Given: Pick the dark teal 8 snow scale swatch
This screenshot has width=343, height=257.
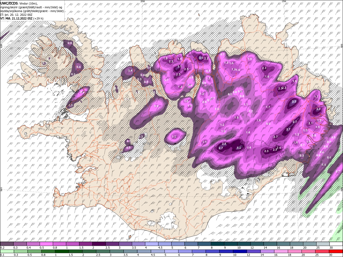Looking at the screenshot, I should [x=217, y=244].
